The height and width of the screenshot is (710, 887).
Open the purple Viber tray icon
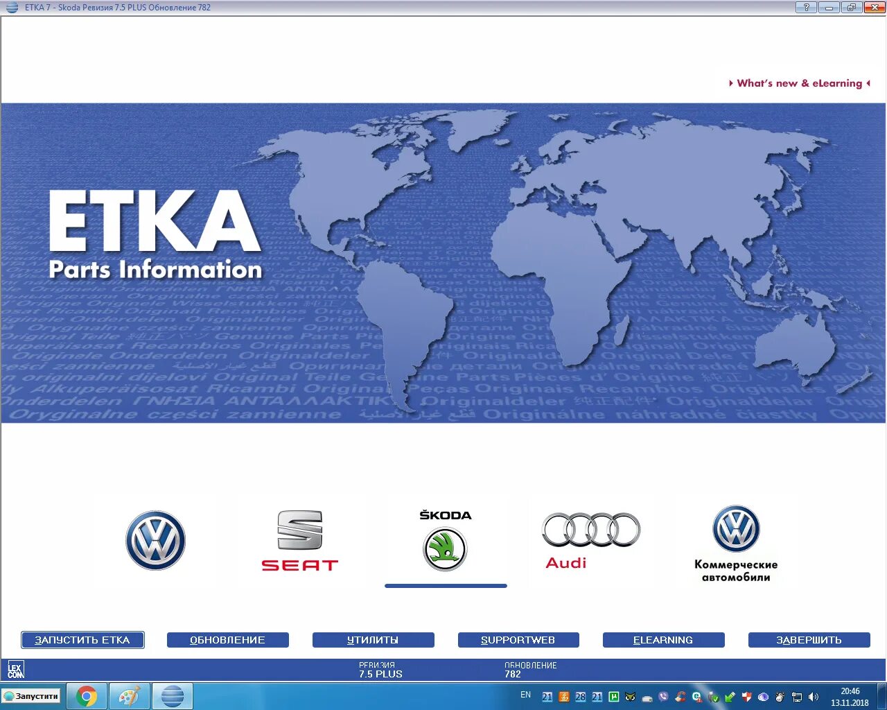pyautogui.click(x=663, y=696)
